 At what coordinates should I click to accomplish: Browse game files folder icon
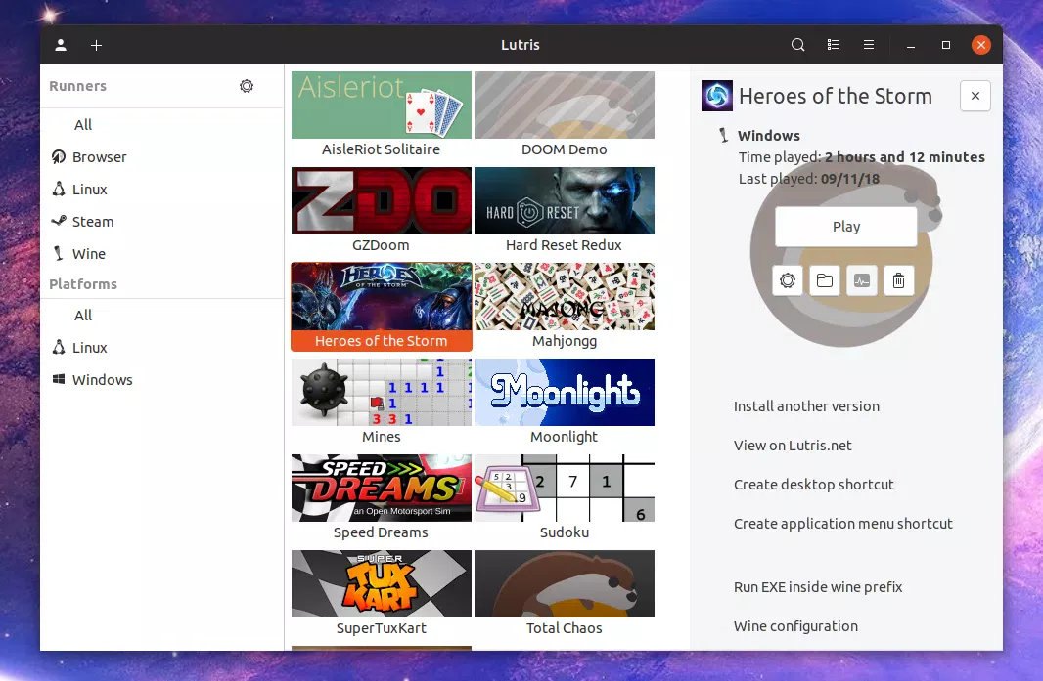point(825,280)
